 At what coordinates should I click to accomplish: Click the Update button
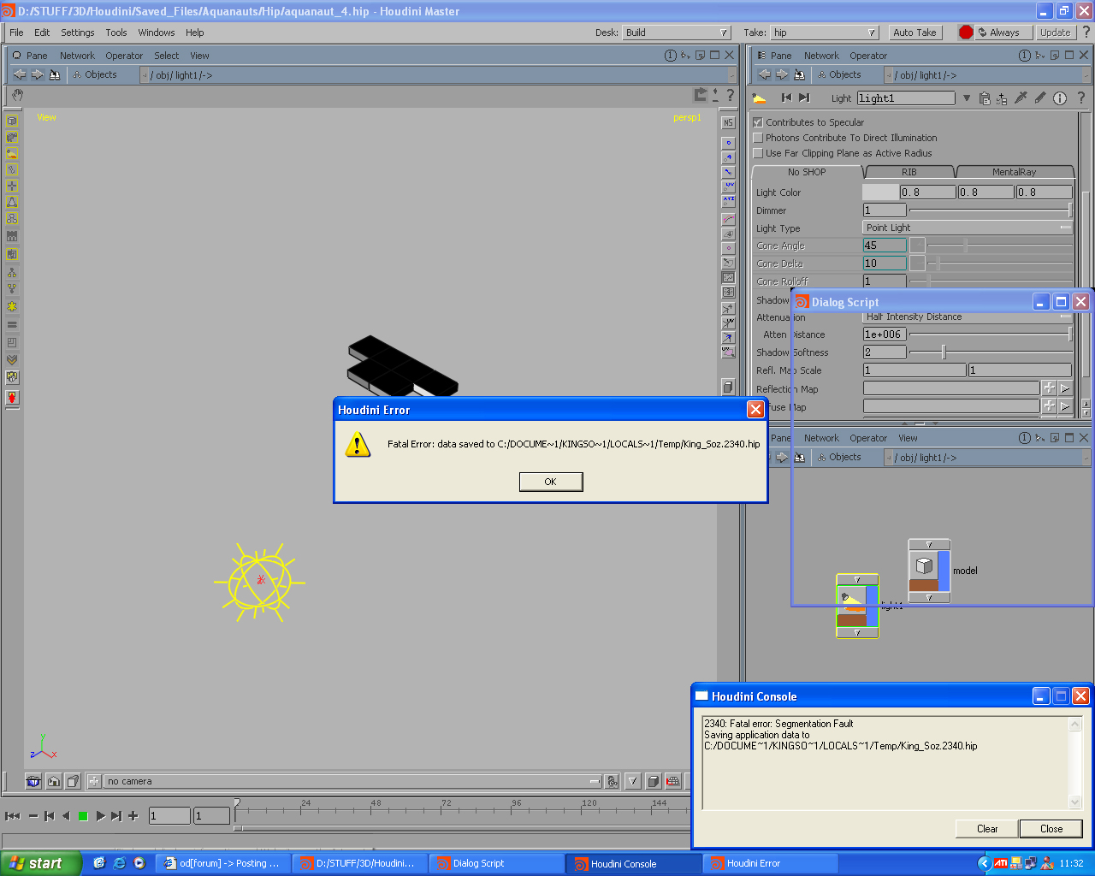point(1055,33)
